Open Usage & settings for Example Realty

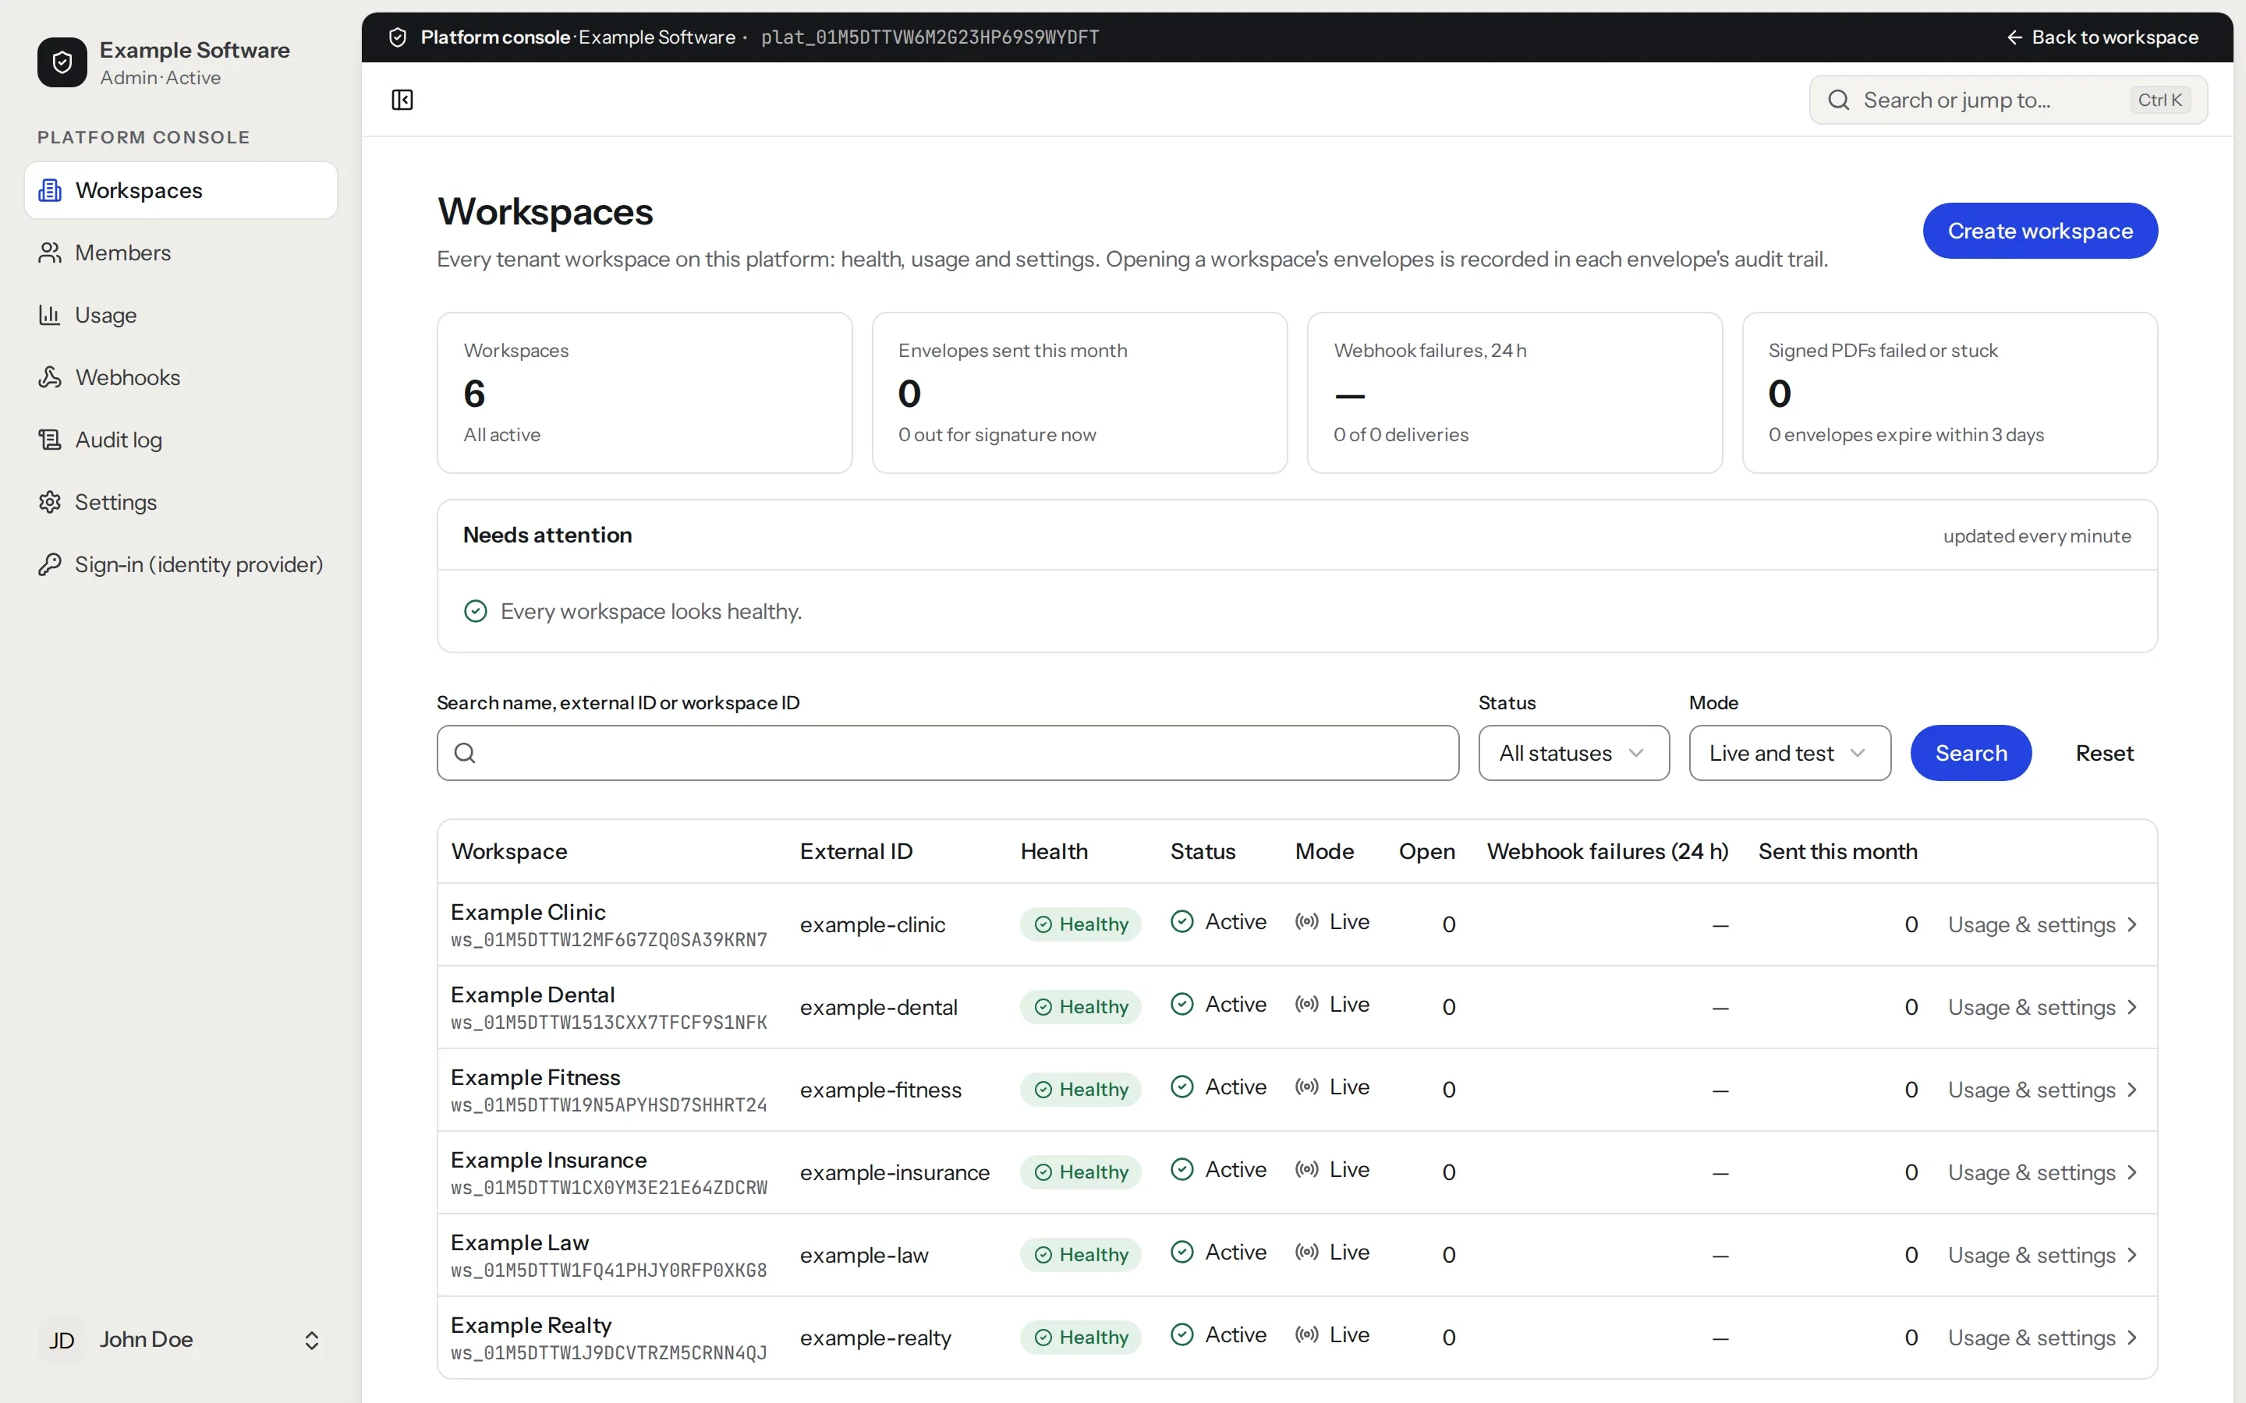pyautogui.click(x=2042, y=1337)
